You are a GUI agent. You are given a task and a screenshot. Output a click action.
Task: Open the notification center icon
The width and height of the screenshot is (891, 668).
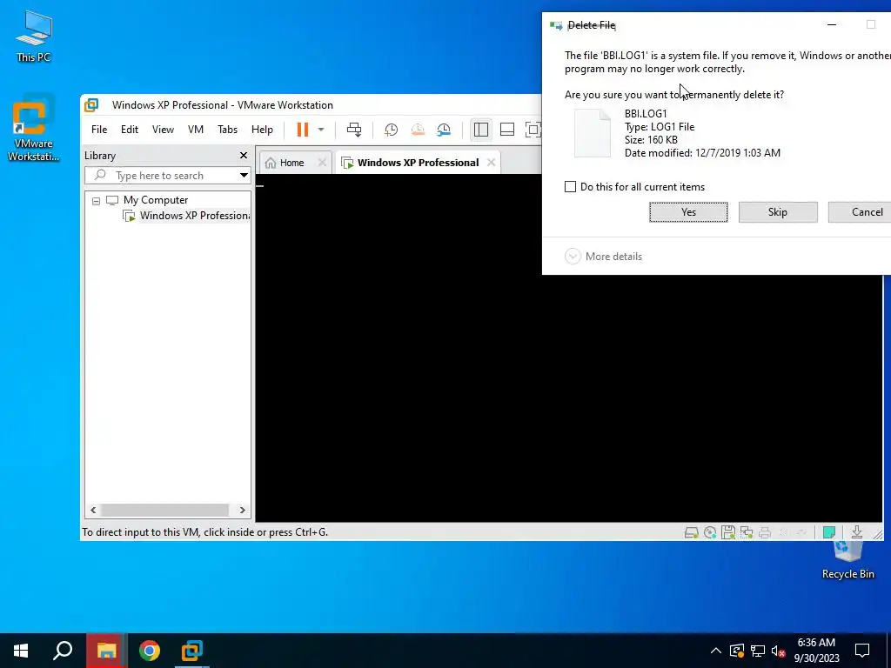(x=862, y=651)
